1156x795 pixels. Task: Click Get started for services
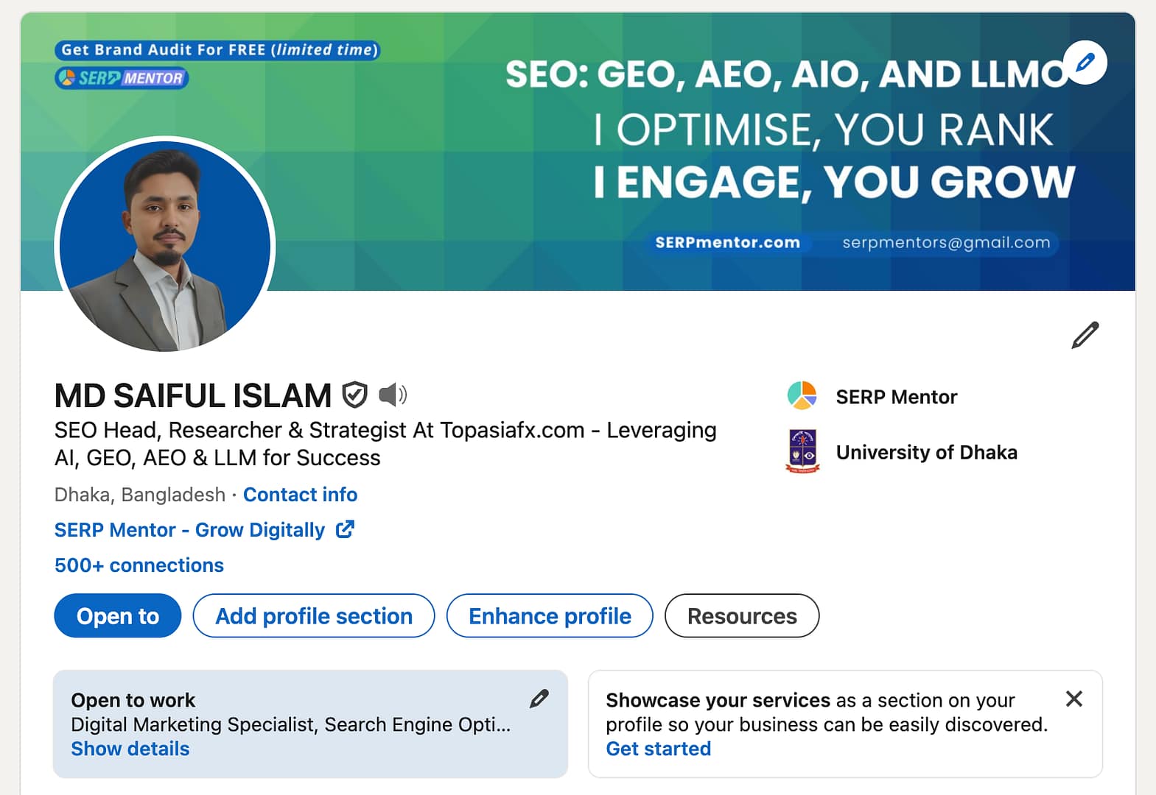click(x=658, y=749)
